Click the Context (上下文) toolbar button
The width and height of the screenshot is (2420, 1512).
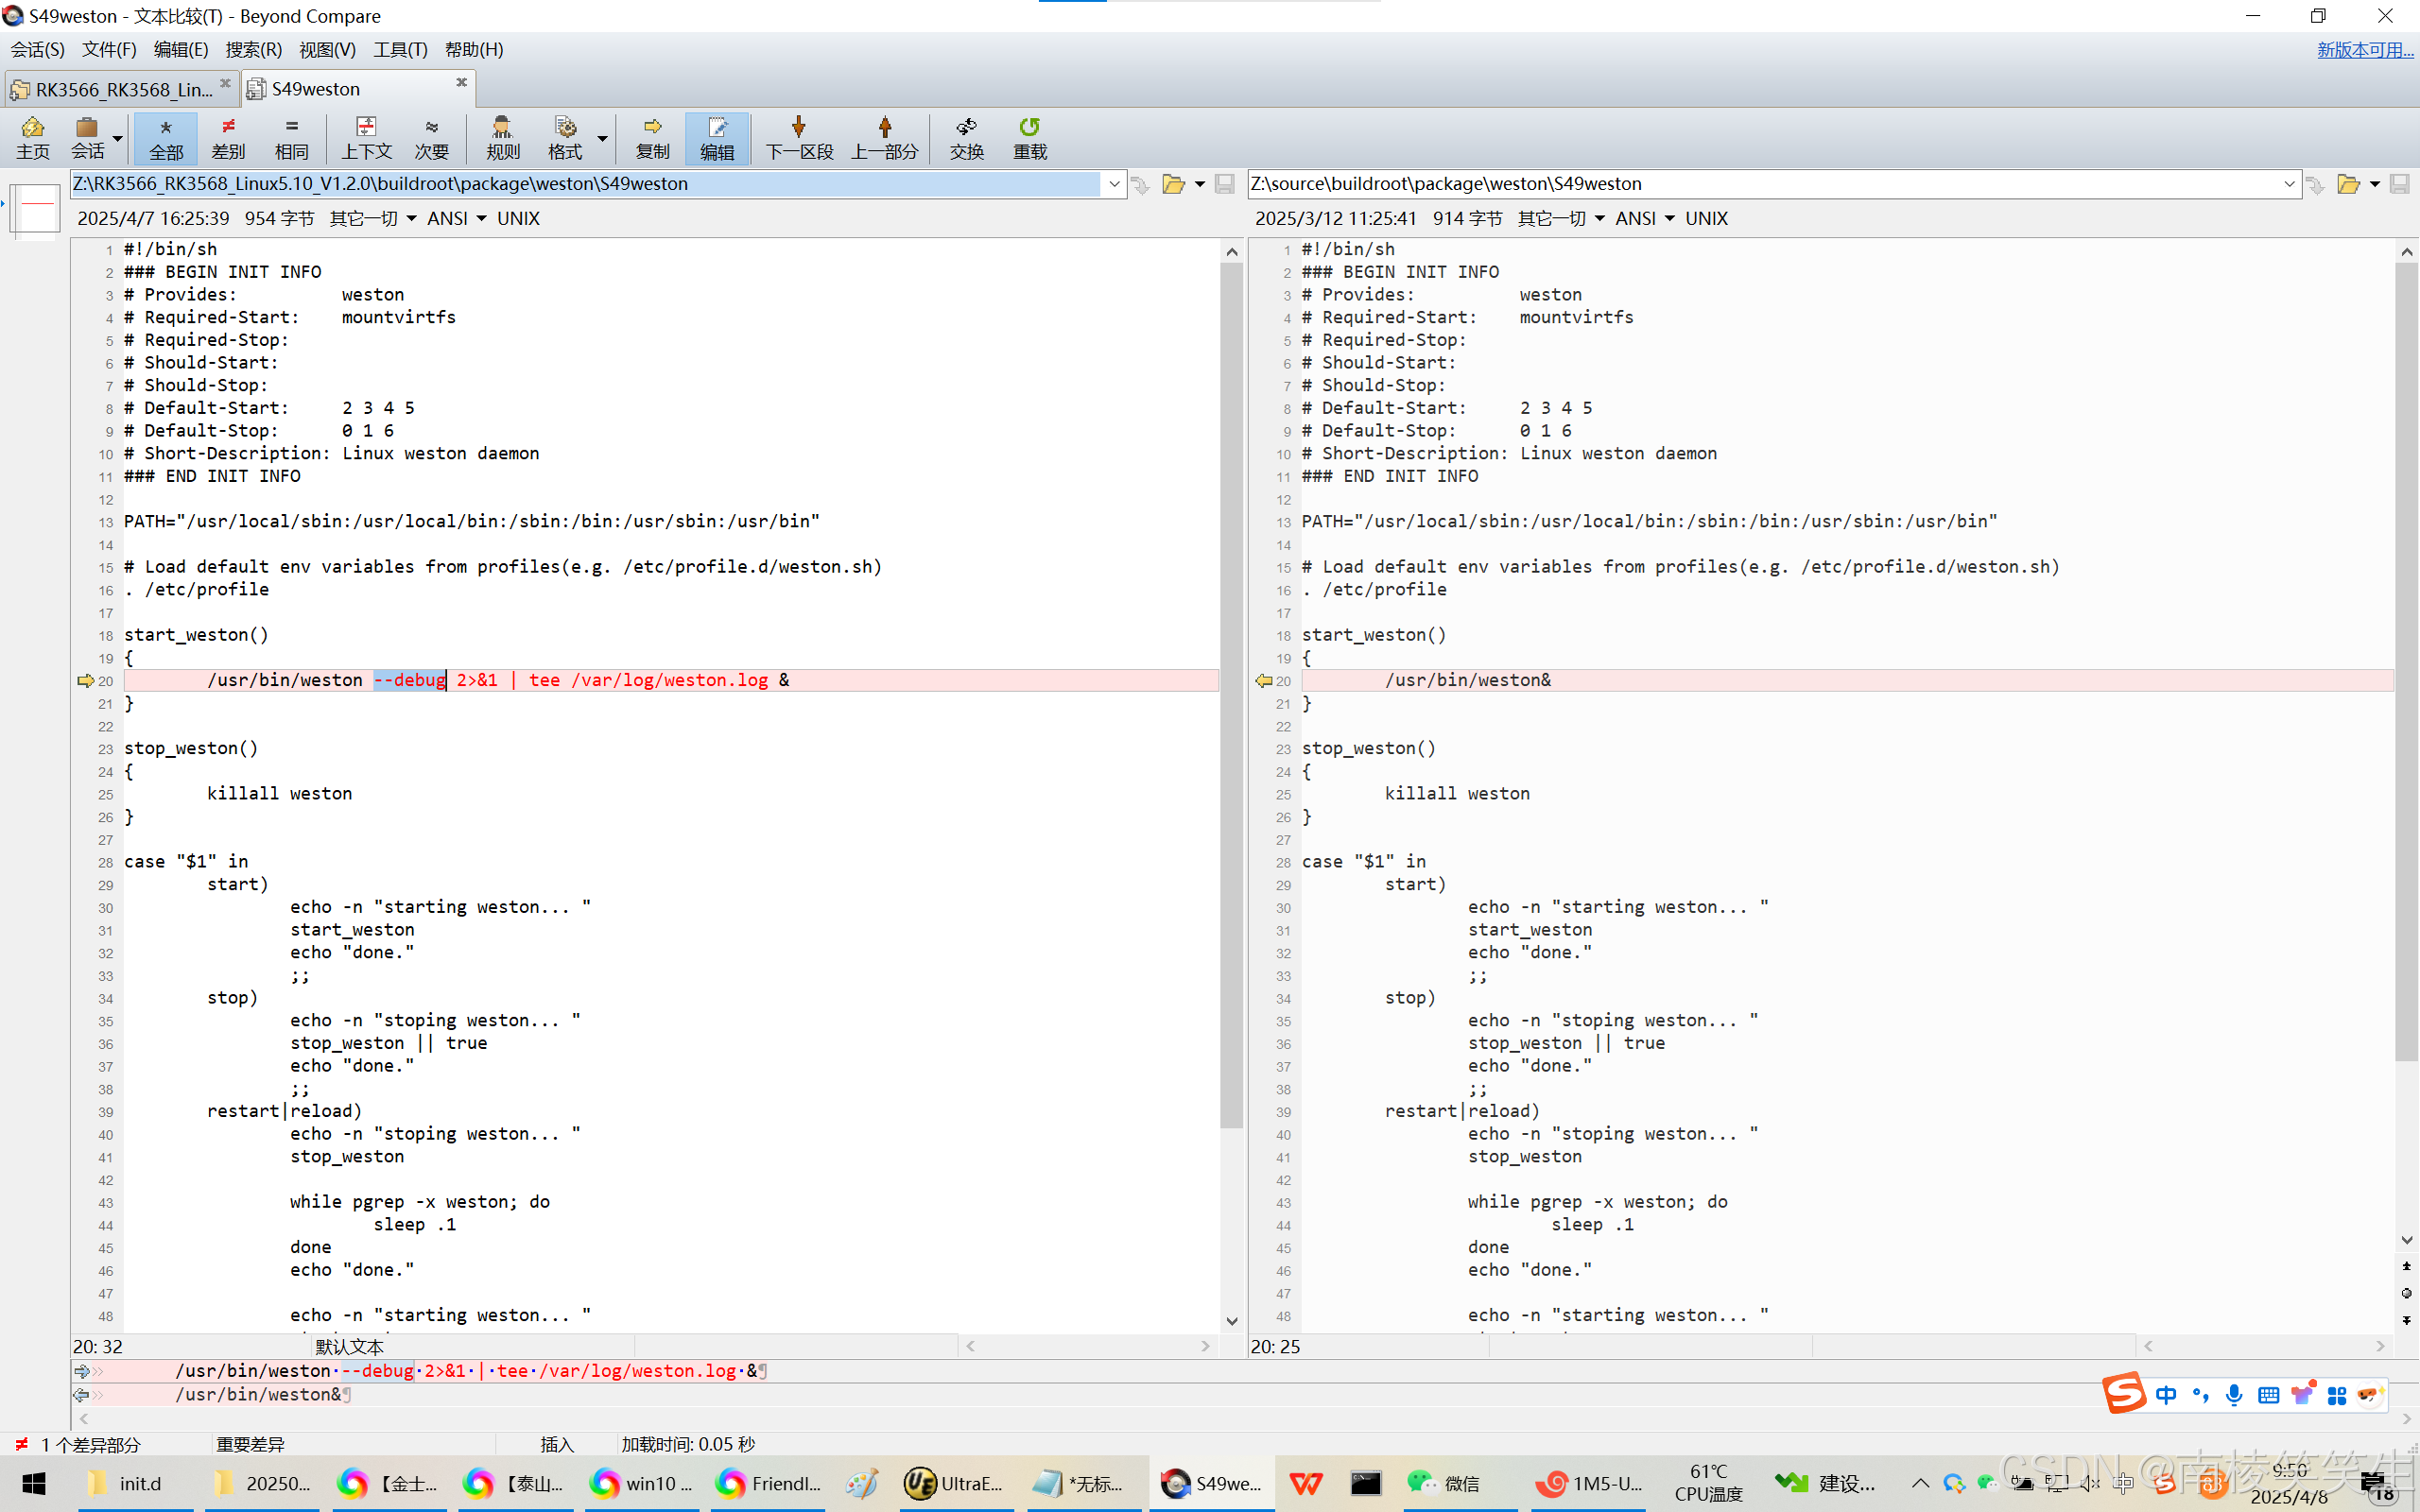coord(366,137)
